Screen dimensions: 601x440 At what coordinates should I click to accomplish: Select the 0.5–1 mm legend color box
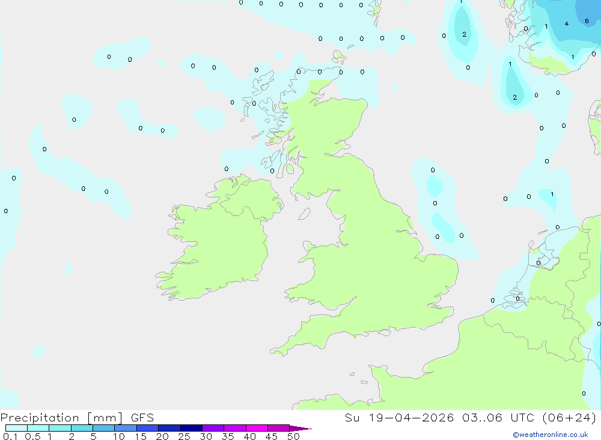click(38, 428)
